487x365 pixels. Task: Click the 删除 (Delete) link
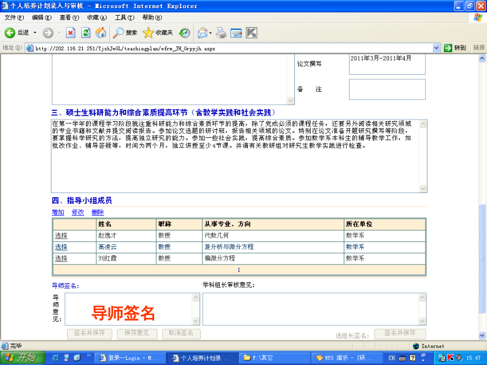coord(97,213)
